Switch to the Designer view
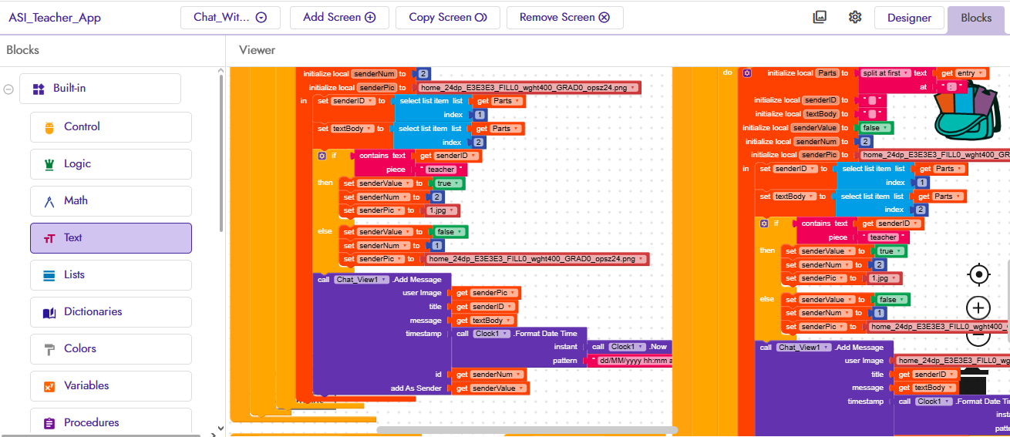1010x437 pixels. [909, 18]
